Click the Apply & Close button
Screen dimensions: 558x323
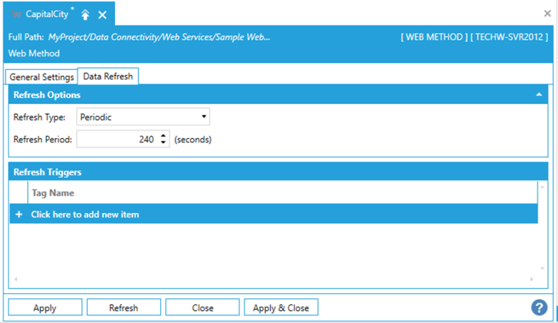coord(281,308)
